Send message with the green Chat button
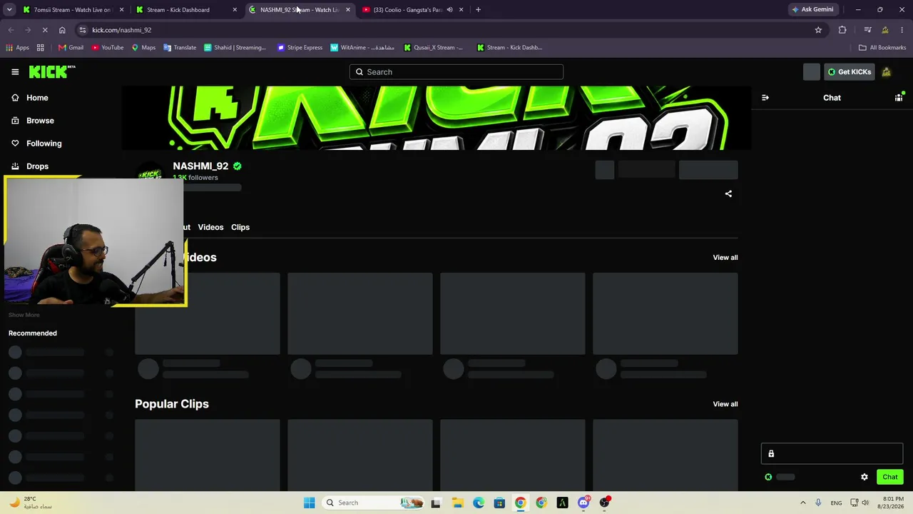This screenshot has height=514, width=913. 889,477
